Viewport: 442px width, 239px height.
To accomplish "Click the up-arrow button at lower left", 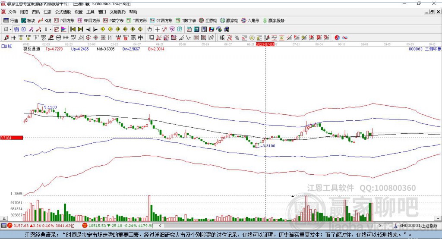I will click(x=4, y=218).
